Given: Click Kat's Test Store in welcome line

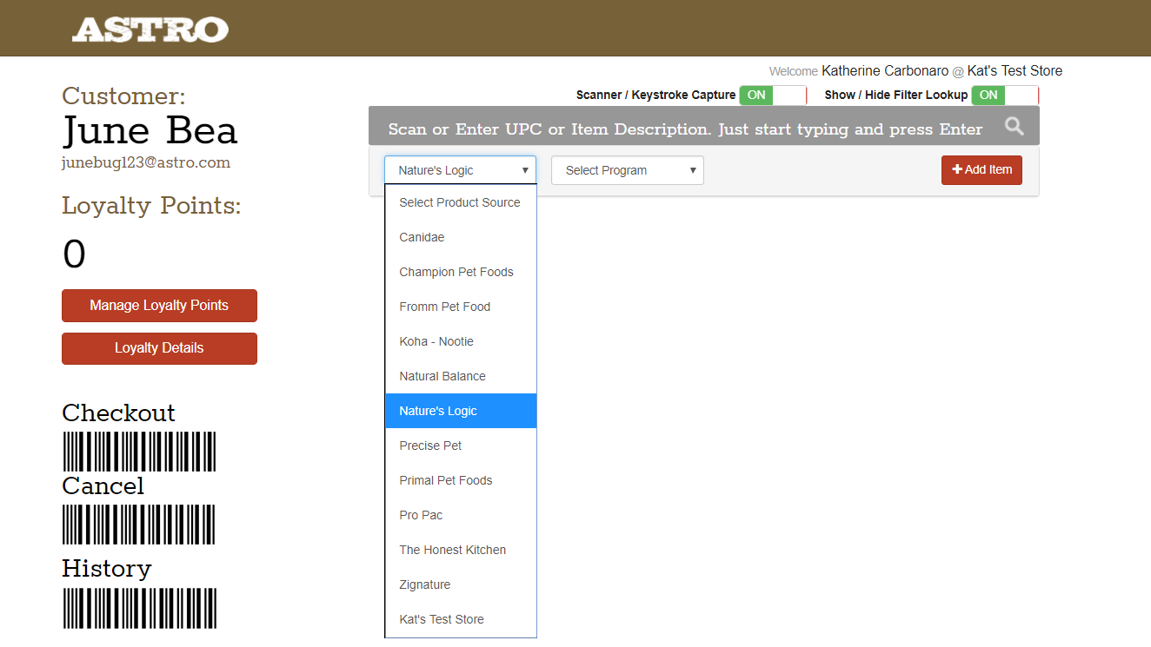Looking at the screenshot, I should click(x=1015, y=71).
